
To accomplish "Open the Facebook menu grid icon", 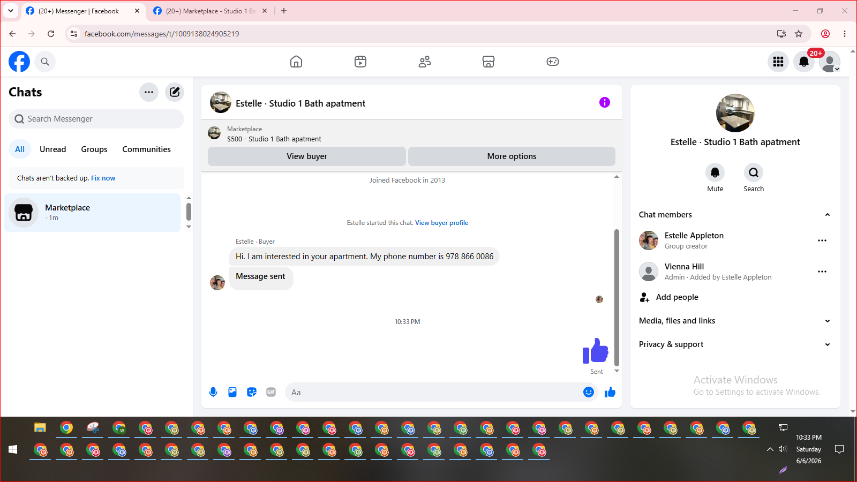I will click(x=778, y=62).
